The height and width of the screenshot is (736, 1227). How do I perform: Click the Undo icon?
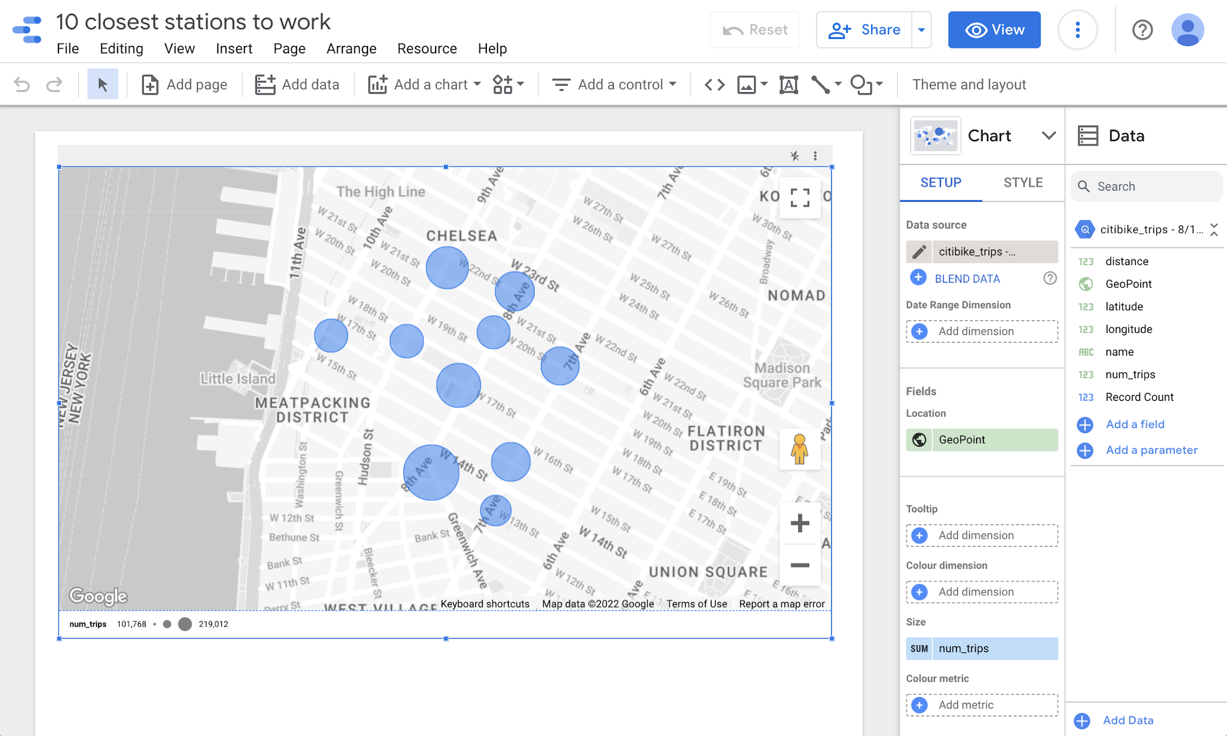click(21, 84)
